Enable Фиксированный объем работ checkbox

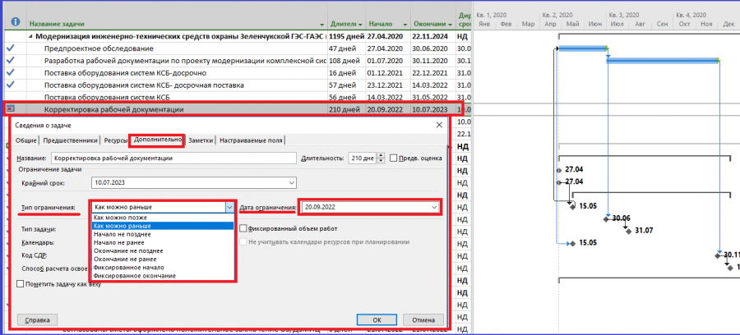pyautogui.click(x=243, y=228)
